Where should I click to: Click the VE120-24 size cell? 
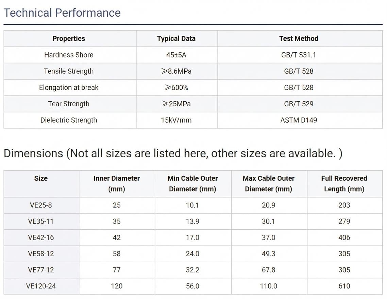(x=41, y=286)
